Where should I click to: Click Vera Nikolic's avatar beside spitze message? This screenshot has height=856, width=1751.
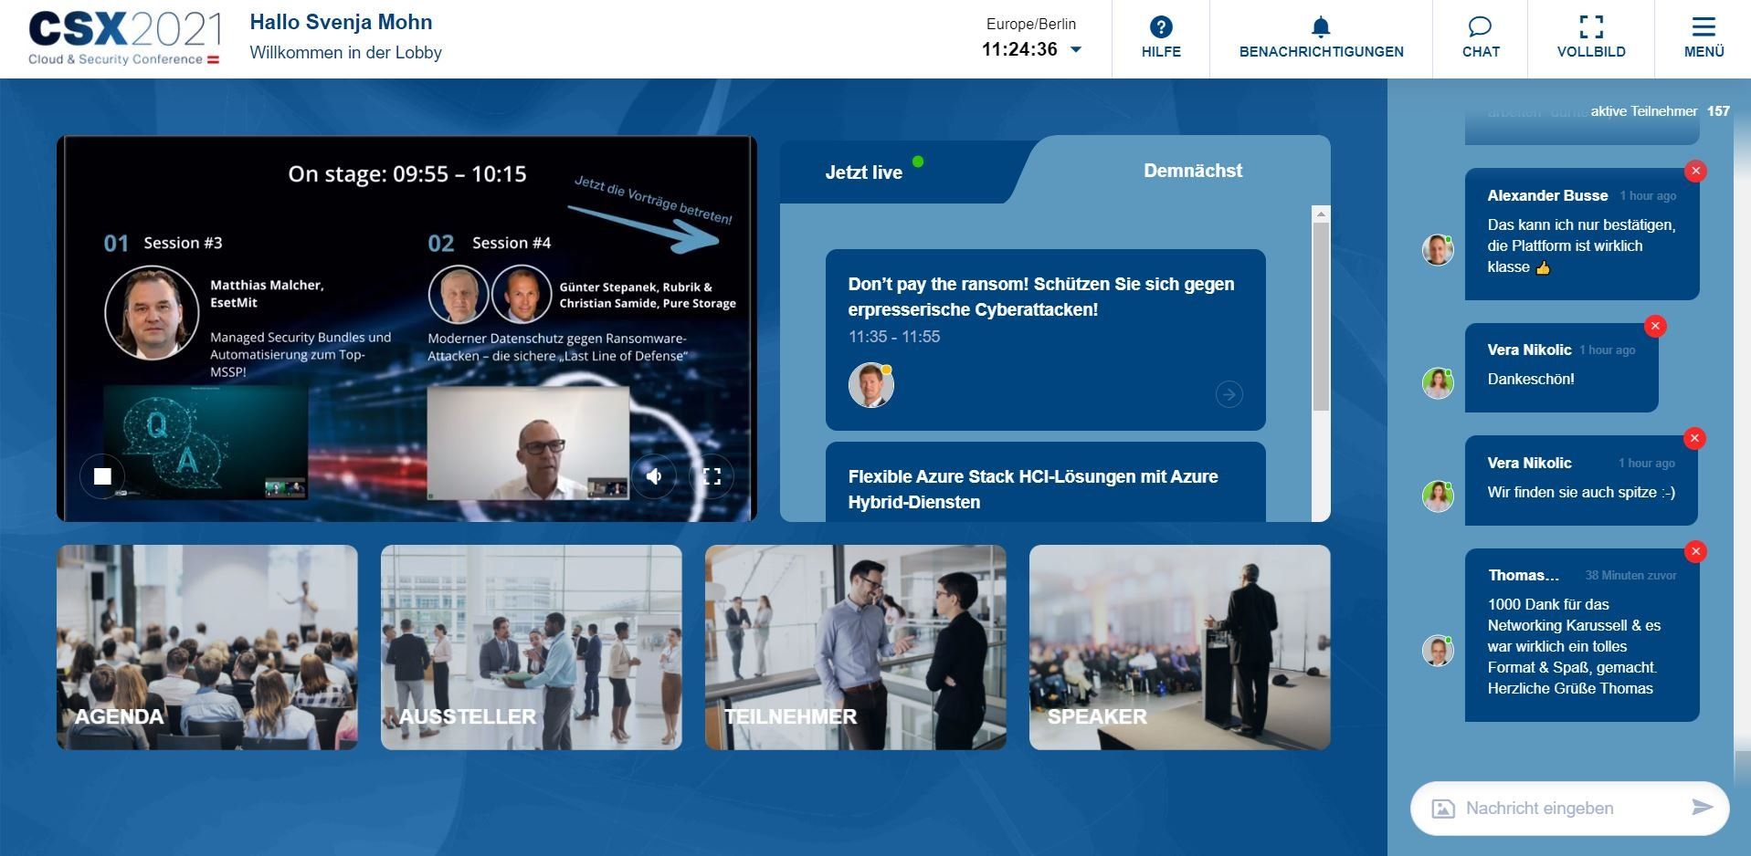pyautogui.click(x=1438, y=496)
